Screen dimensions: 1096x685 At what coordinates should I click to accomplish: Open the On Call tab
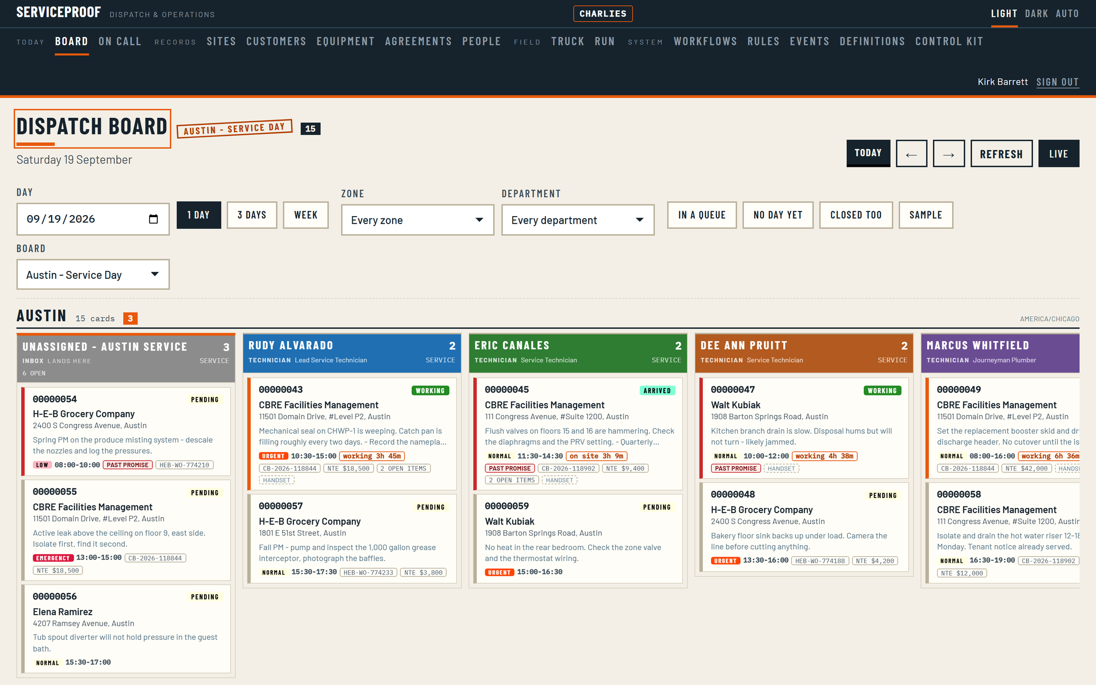tap(120, 41)
